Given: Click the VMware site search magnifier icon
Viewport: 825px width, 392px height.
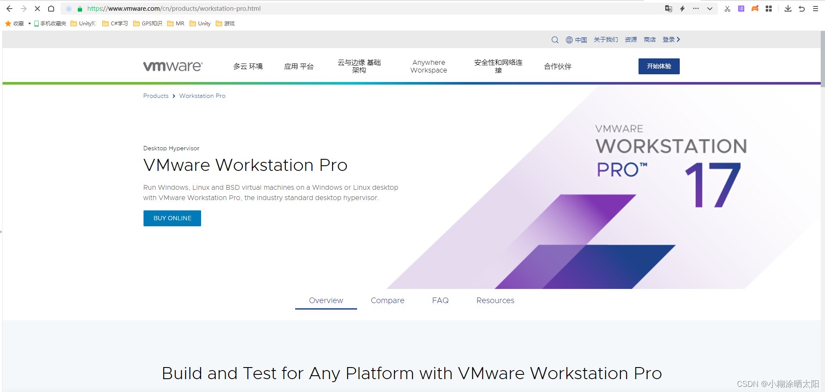Looking at the screenshot, I should coord(555,40).
